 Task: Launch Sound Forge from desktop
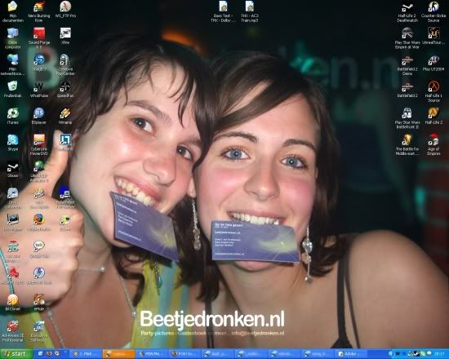point(39,38)
